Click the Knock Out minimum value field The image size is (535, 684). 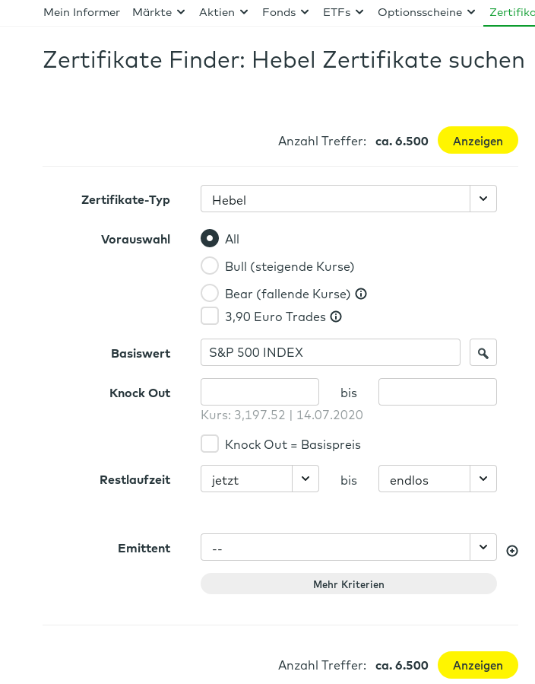(x=260, y=392)
